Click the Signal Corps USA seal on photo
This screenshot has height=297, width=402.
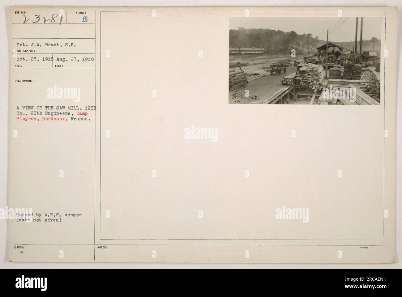coord(237,97)
